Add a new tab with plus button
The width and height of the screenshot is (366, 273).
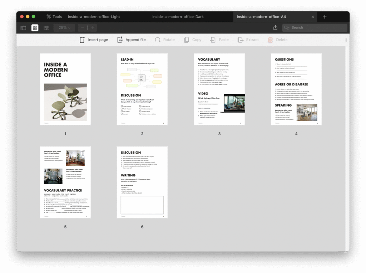(x=325, y=17)
